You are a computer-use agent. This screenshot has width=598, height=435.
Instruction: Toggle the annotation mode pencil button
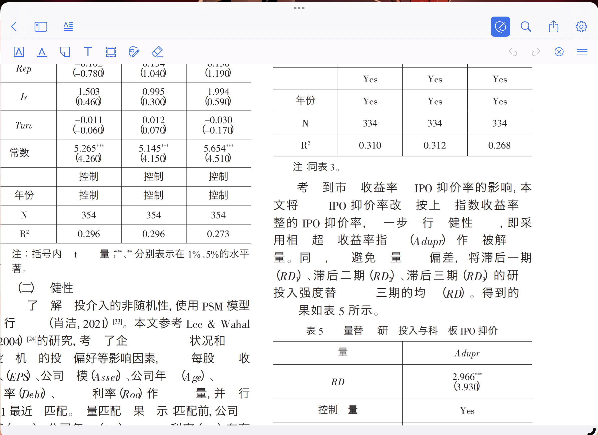pyautogui.click(x=500, y=27)
